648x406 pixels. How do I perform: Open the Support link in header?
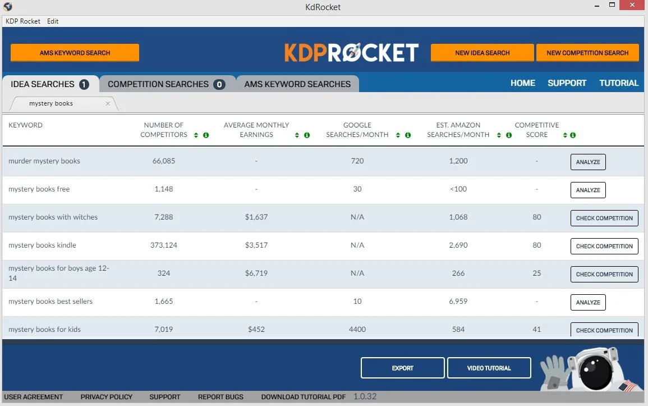coord(567,83)
